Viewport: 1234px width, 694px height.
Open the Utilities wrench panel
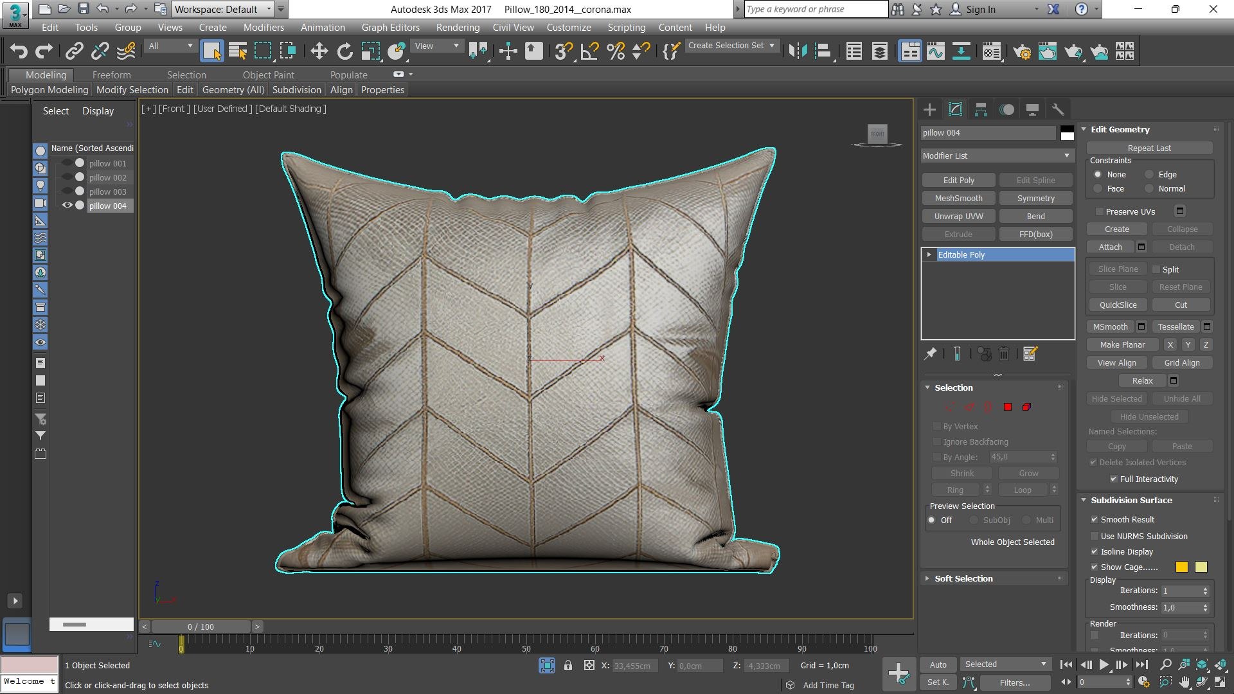tap(1057, 109)
